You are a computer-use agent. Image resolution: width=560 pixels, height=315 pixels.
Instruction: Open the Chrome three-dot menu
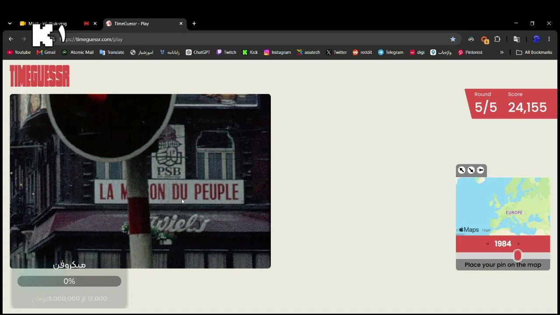549,39
